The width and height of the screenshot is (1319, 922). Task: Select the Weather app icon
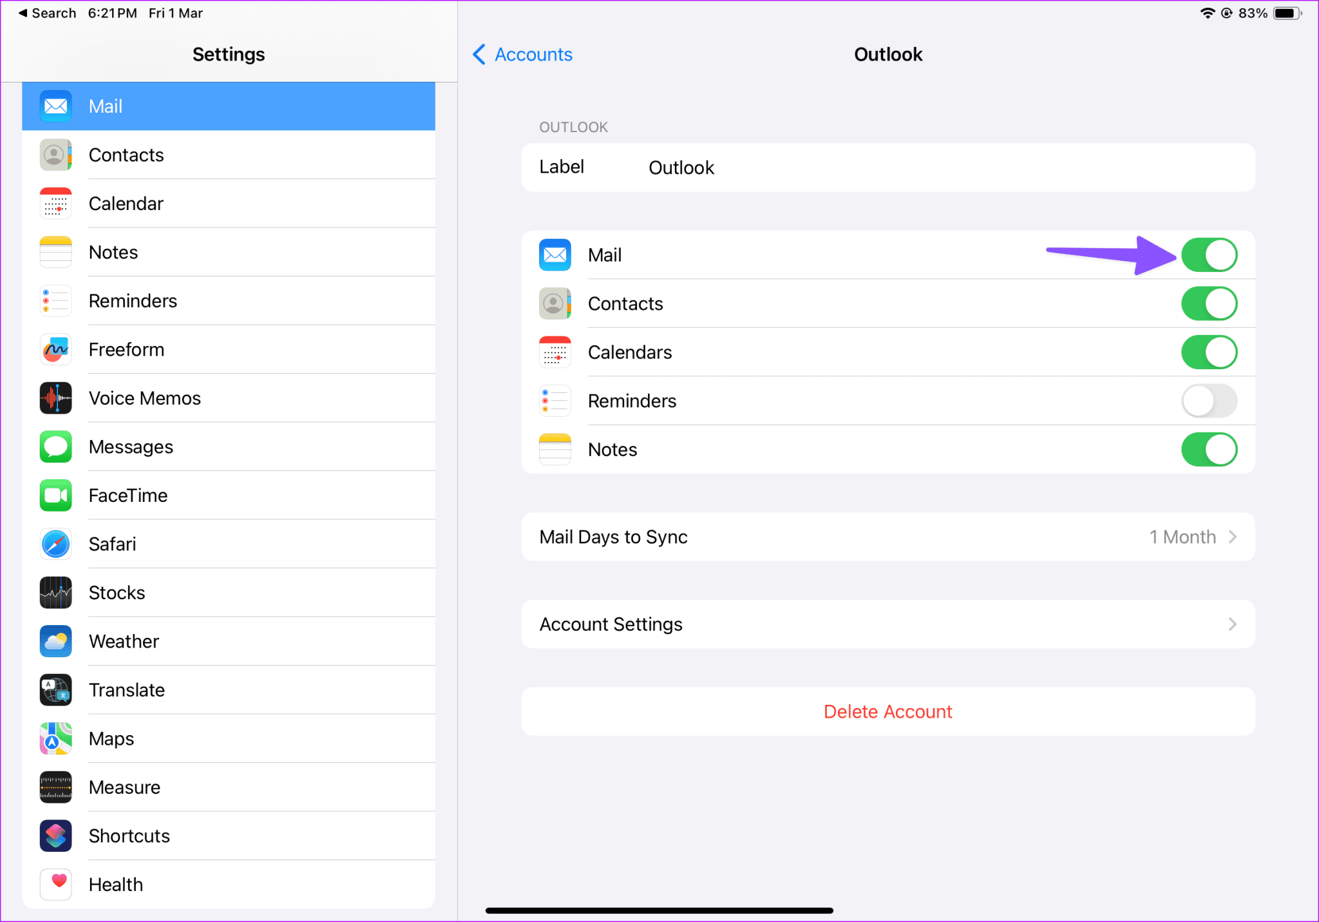(55, 641)
